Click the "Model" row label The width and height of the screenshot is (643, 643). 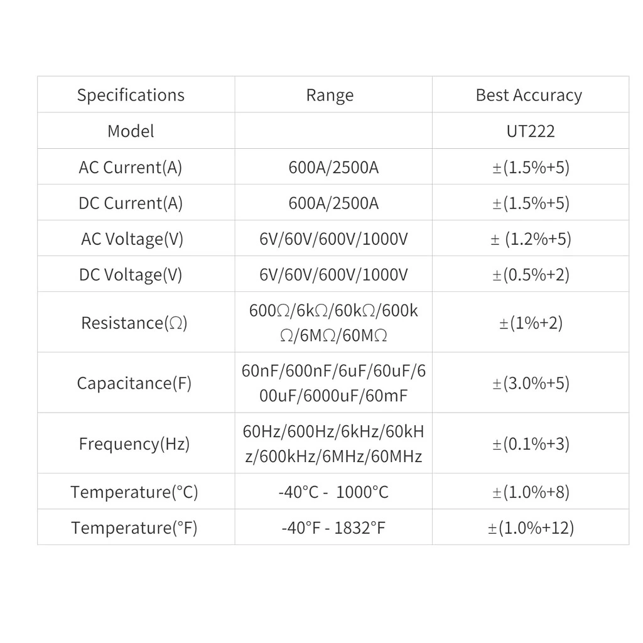click(131, 131)
